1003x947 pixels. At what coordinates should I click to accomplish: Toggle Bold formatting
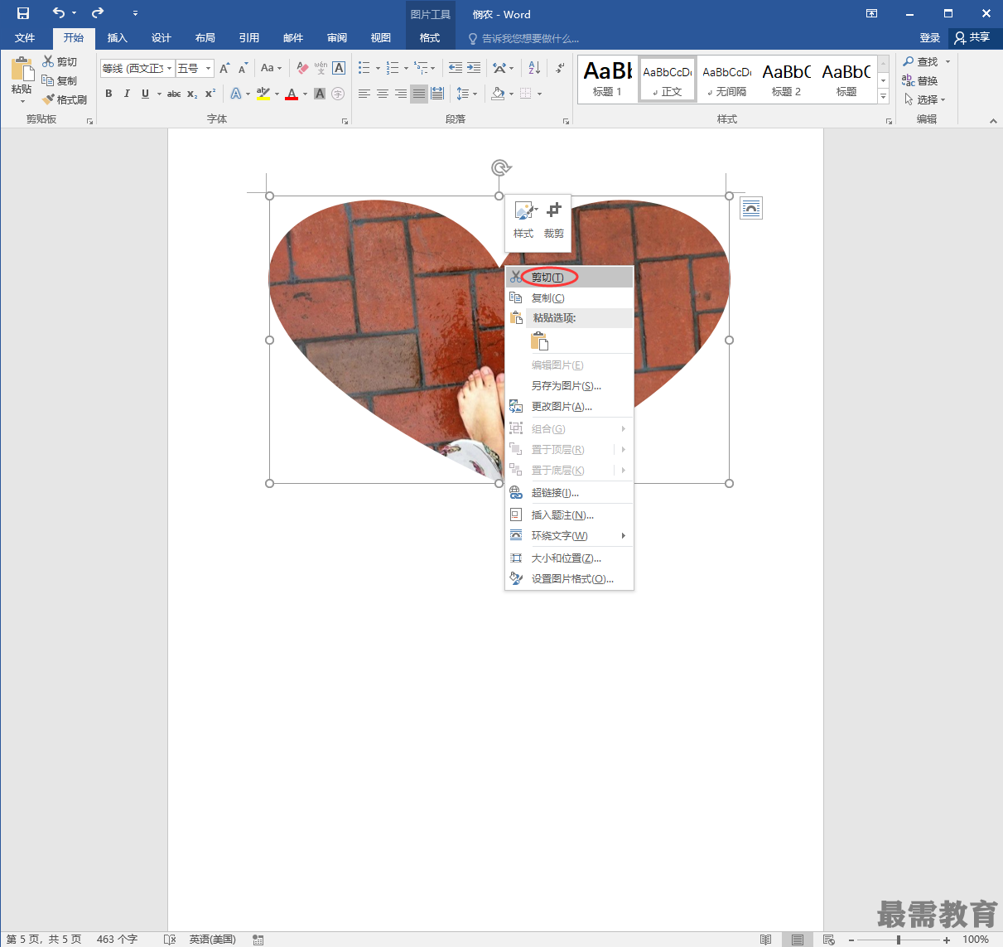[x=108, y=94]
